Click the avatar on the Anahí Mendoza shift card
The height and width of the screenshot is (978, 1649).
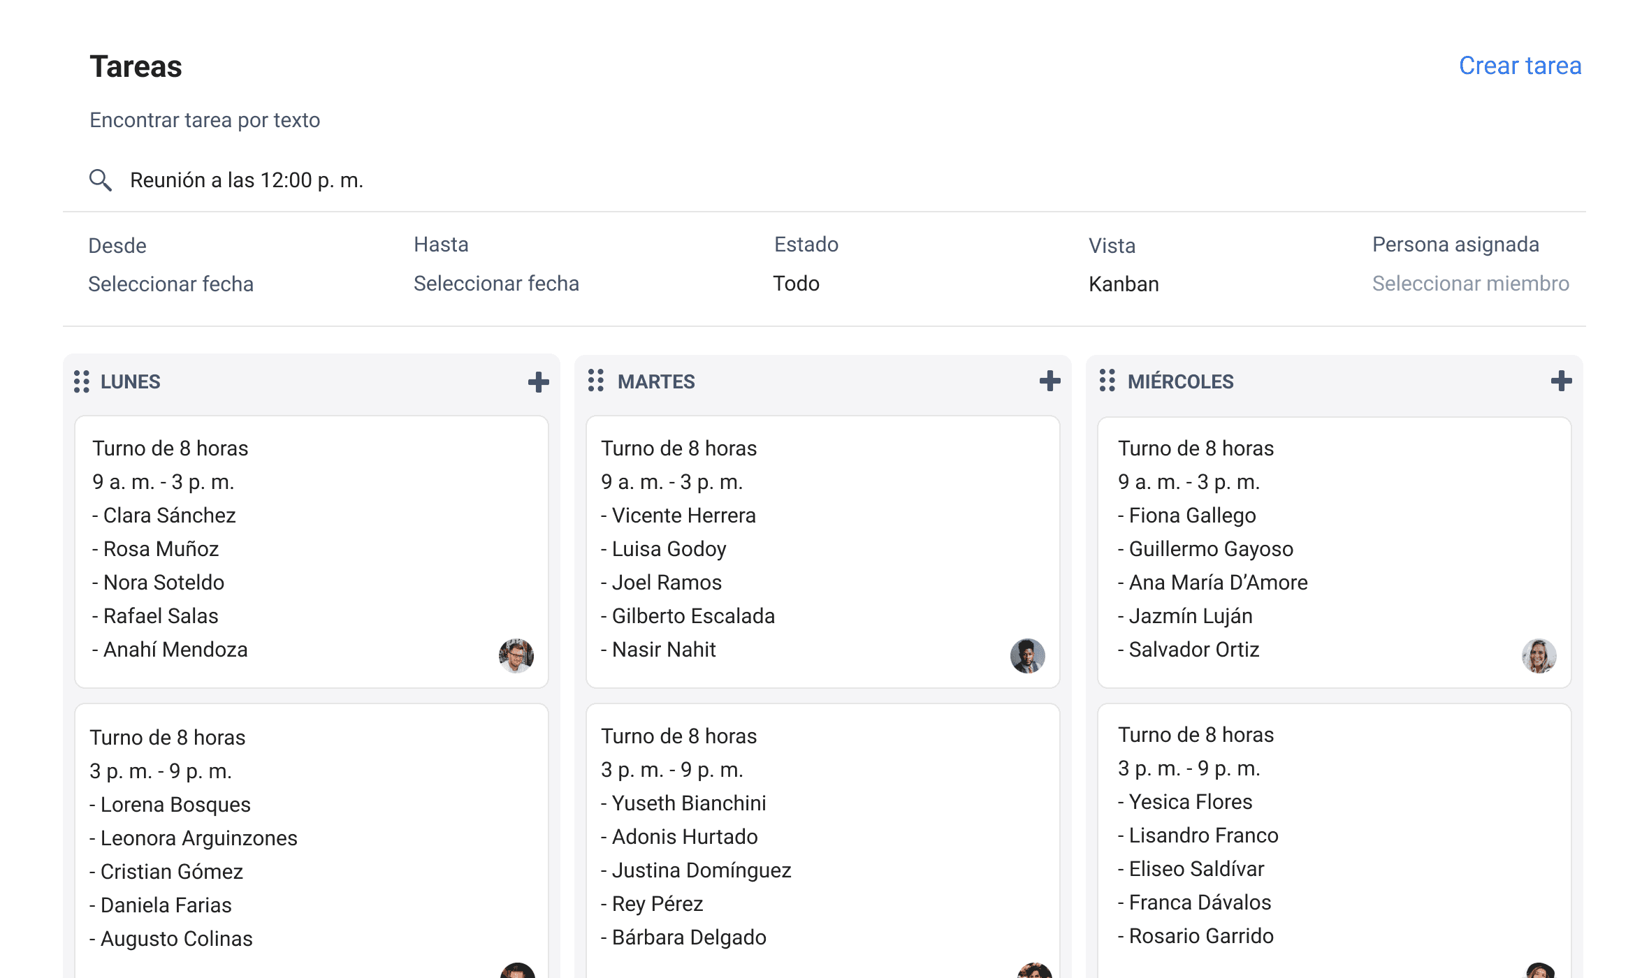(x=515, y=657)
